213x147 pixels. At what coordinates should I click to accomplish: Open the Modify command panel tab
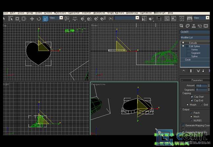point(188,26)
